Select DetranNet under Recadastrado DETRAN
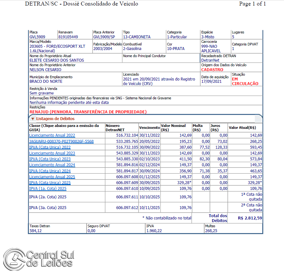The width and height of the screenshot is (284, 274). (x=210, y=60)
